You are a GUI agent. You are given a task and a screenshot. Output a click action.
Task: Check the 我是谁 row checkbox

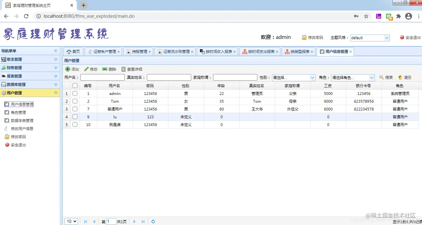(x=75, y=124)
